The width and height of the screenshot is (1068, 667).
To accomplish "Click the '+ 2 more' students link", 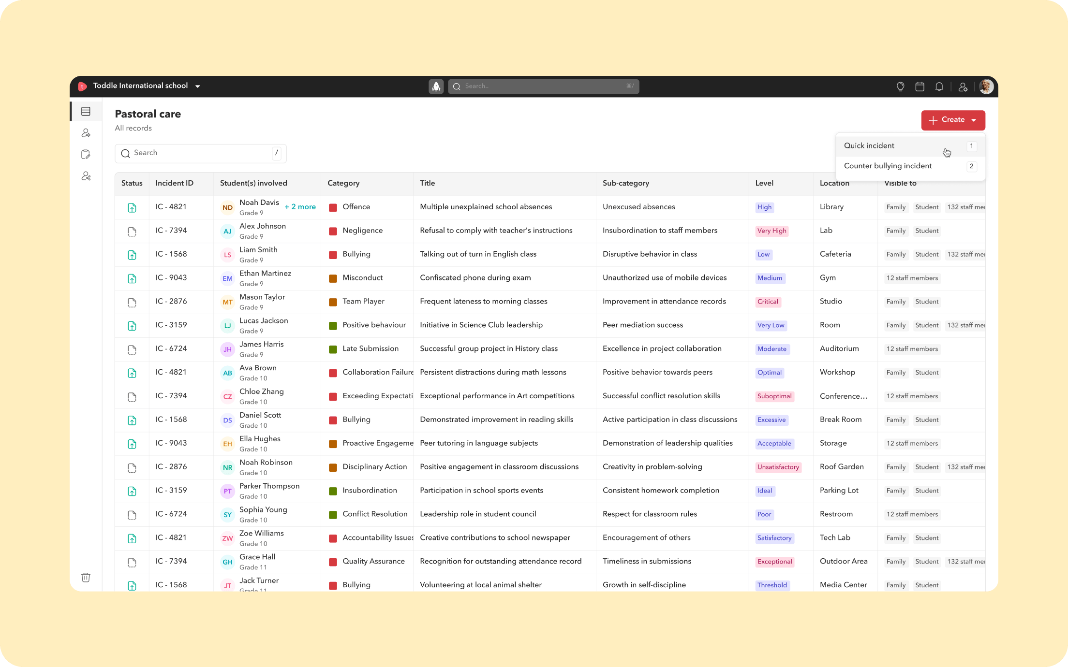I will click(x=300, y=207).
